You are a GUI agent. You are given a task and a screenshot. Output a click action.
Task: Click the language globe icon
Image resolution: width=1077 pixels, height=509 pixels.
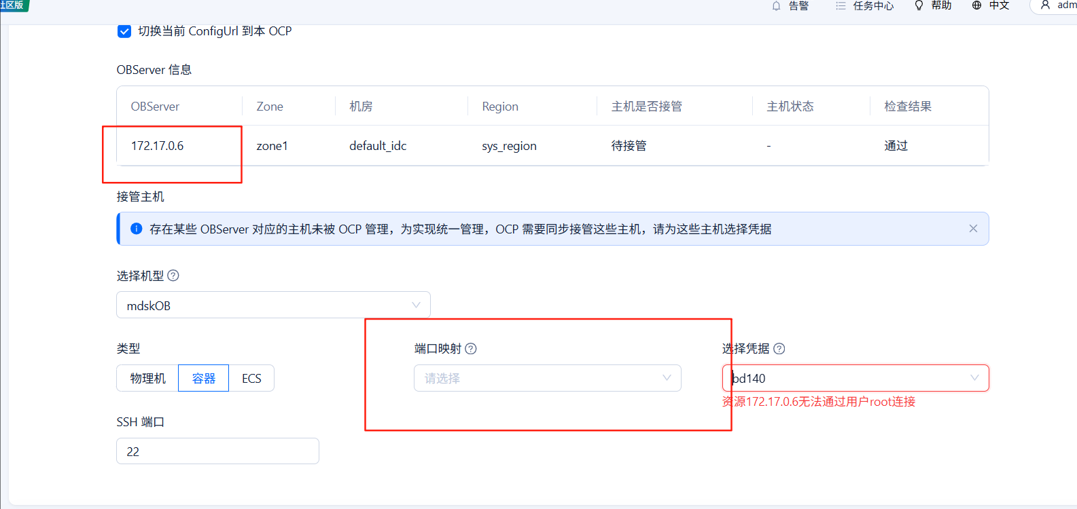point(976,5)
